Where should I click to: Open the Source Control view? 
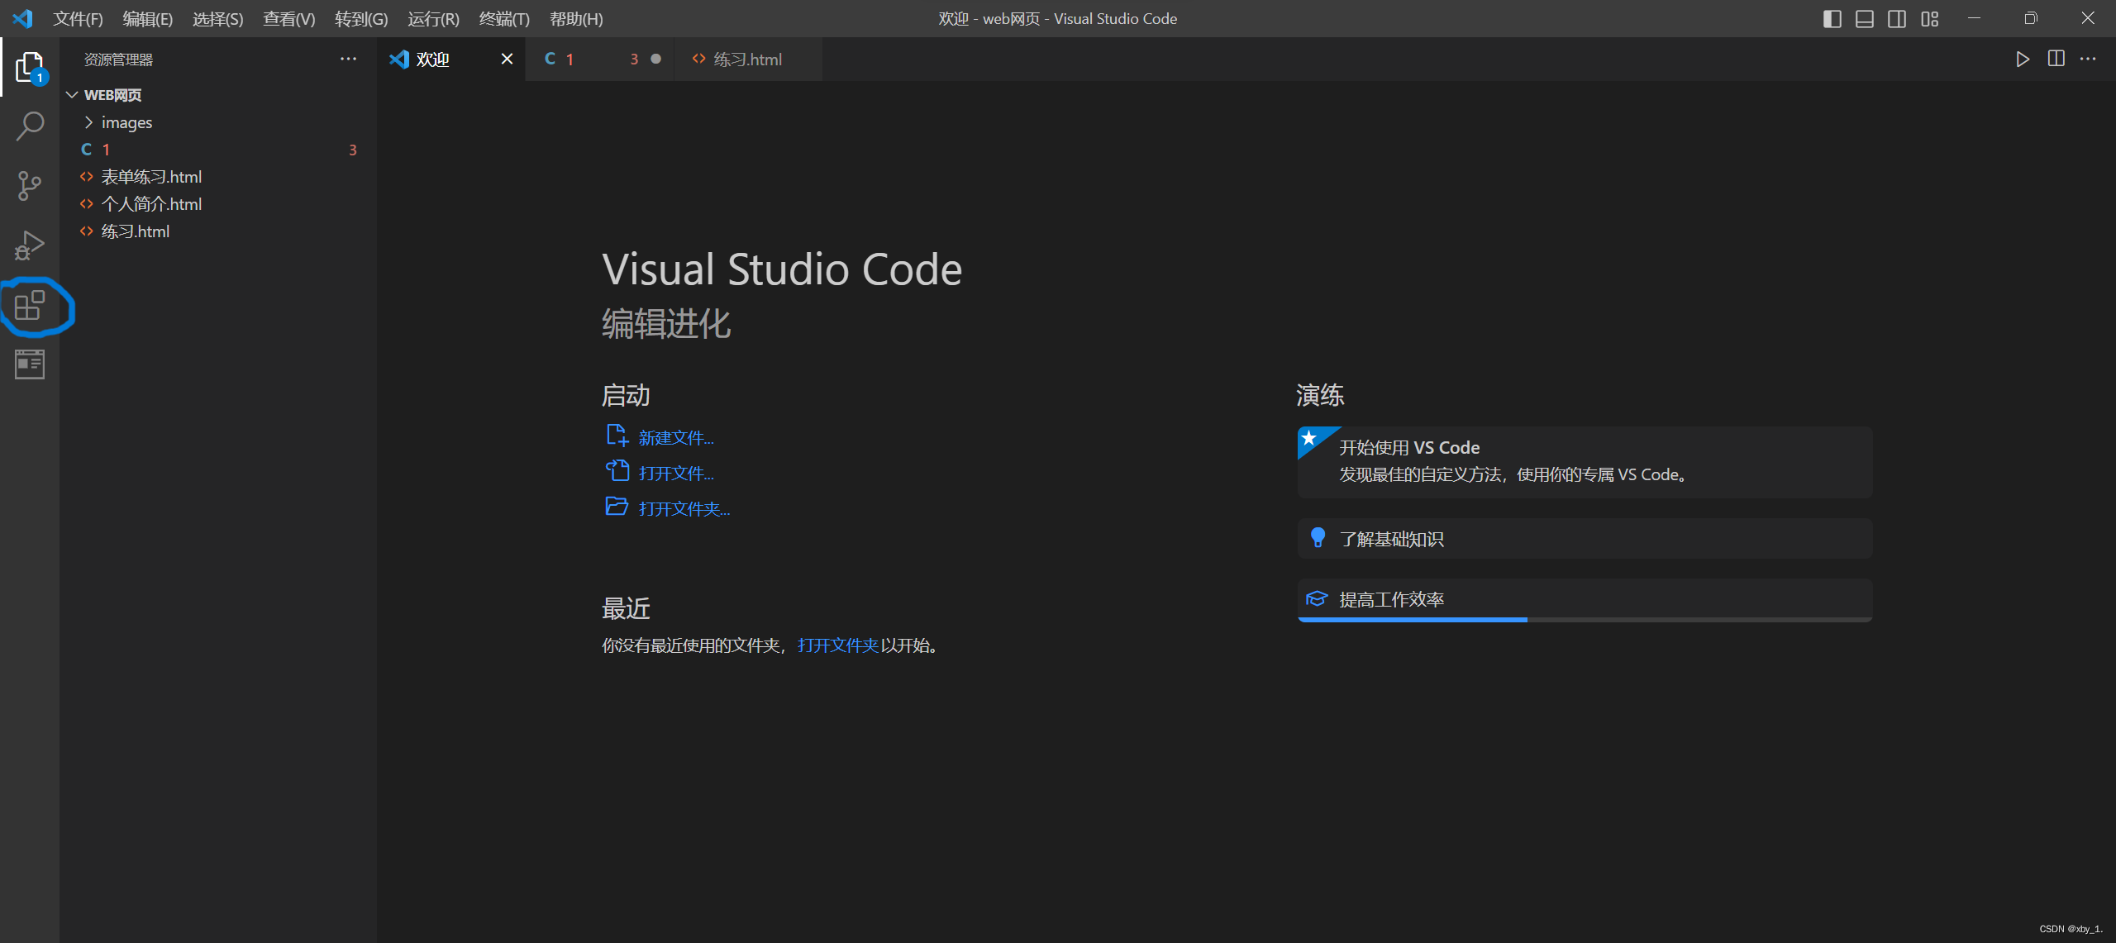[x=30, y=186]
